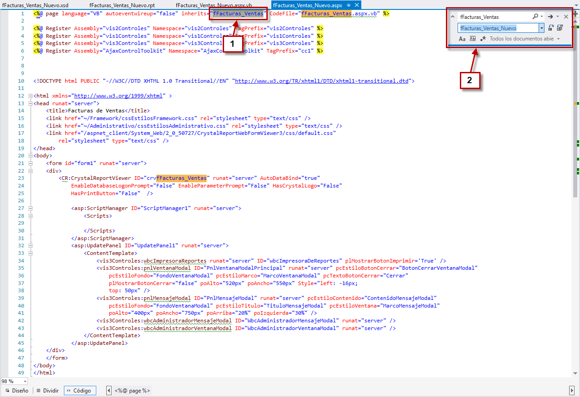Viewport: 580px width, 397px height.
Task: Open the 98 % zoom dropdown
Action: (x=25, y=381)
